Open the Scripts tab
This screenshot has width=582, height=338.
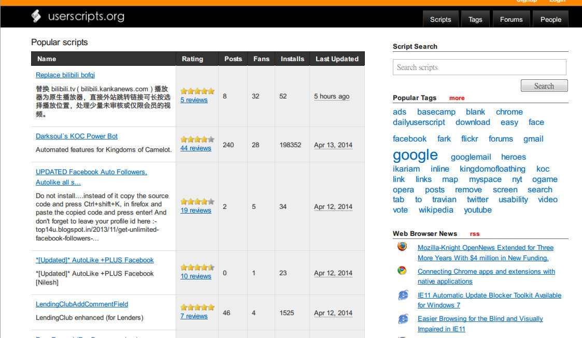[441, 19]
